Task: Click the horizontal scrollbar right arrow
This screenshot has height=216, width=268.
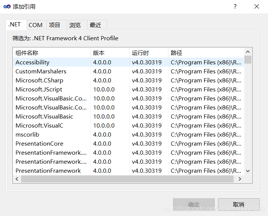Action: (240, 179)
